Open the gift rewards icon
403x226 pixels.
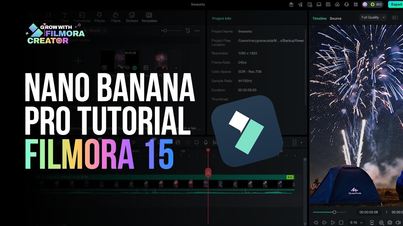(291, 4)
